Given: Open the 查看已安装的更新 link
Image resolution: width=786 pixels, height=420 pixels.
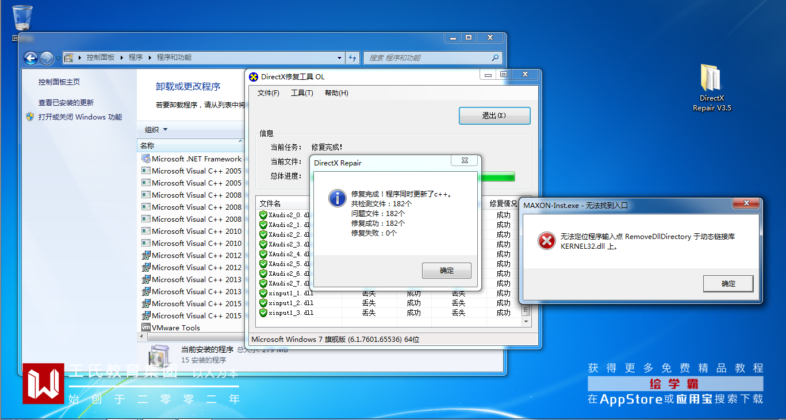Looking at the screenshot, I should point(66,103).
